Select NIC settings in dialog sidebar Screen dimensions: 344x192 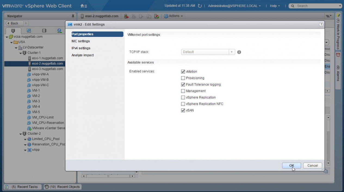80,41
